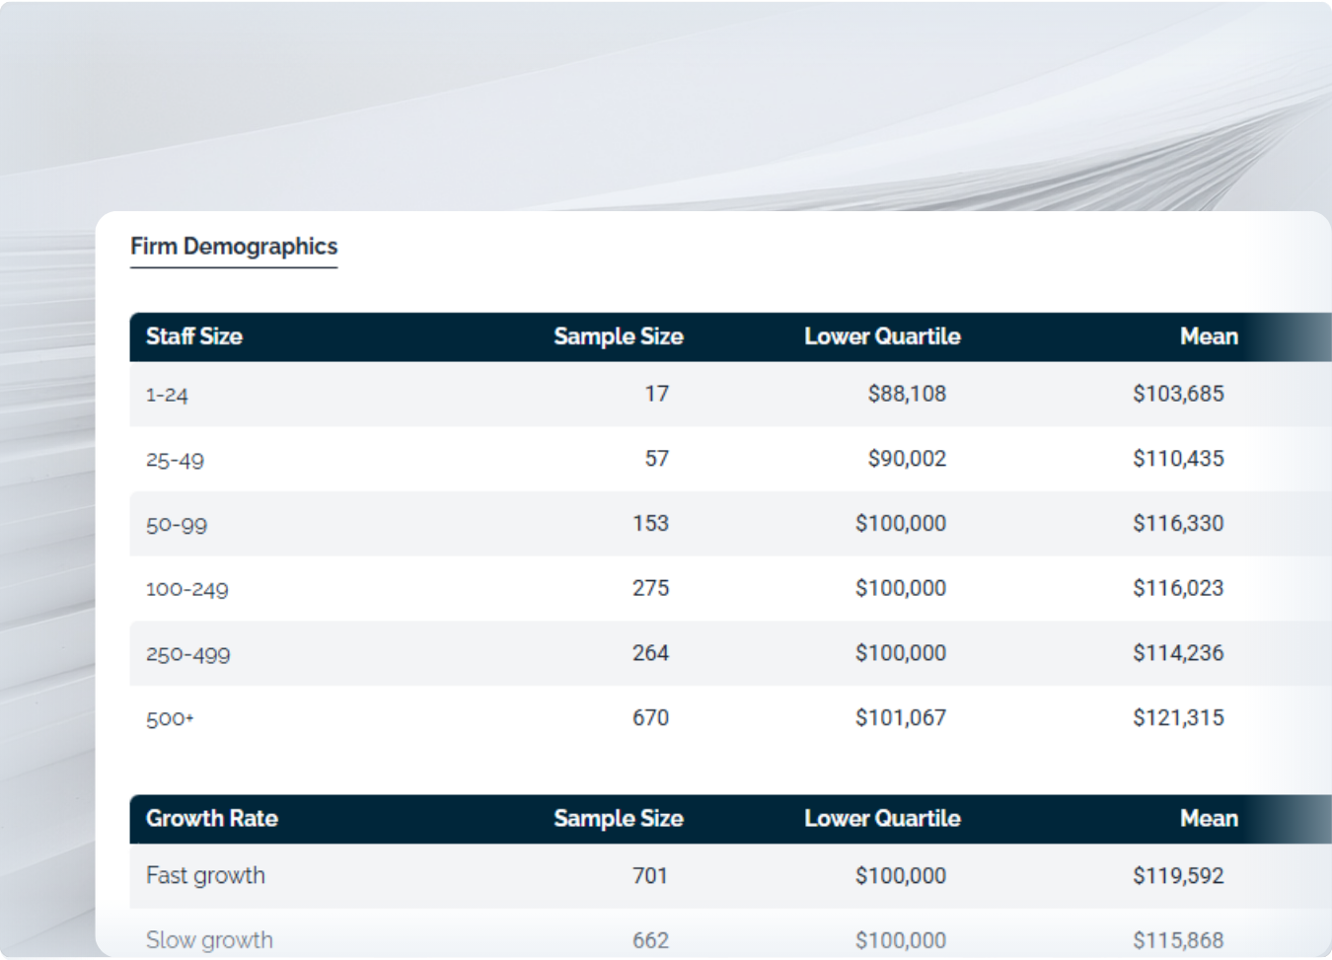The image size is (1332, 960).
Task: Click lower quartile $100,000 in 50-99 row
Action: [901, 523]
